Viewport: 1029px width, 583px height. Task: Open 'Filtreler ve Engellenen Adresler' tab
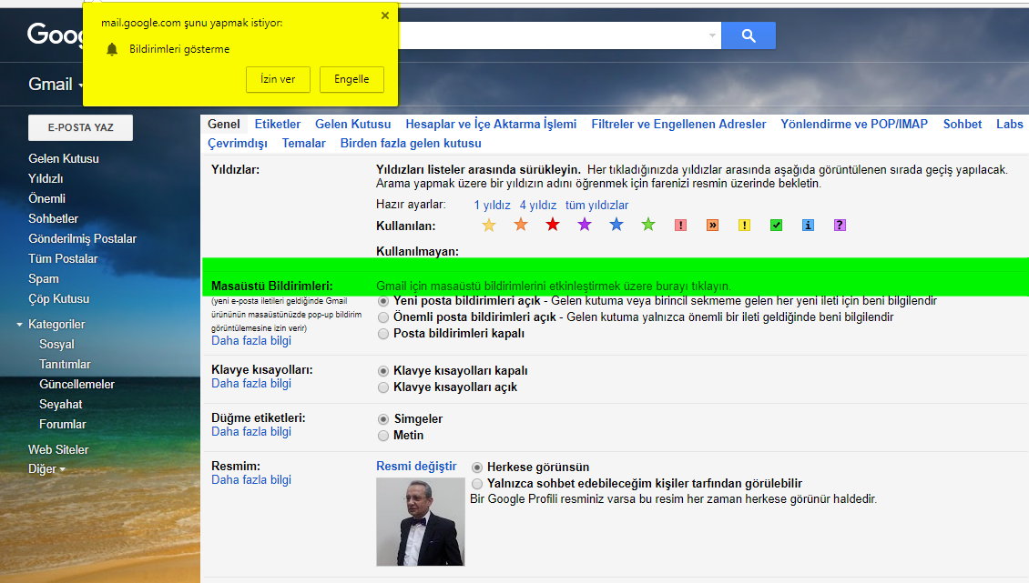click(x=678, y=124)
